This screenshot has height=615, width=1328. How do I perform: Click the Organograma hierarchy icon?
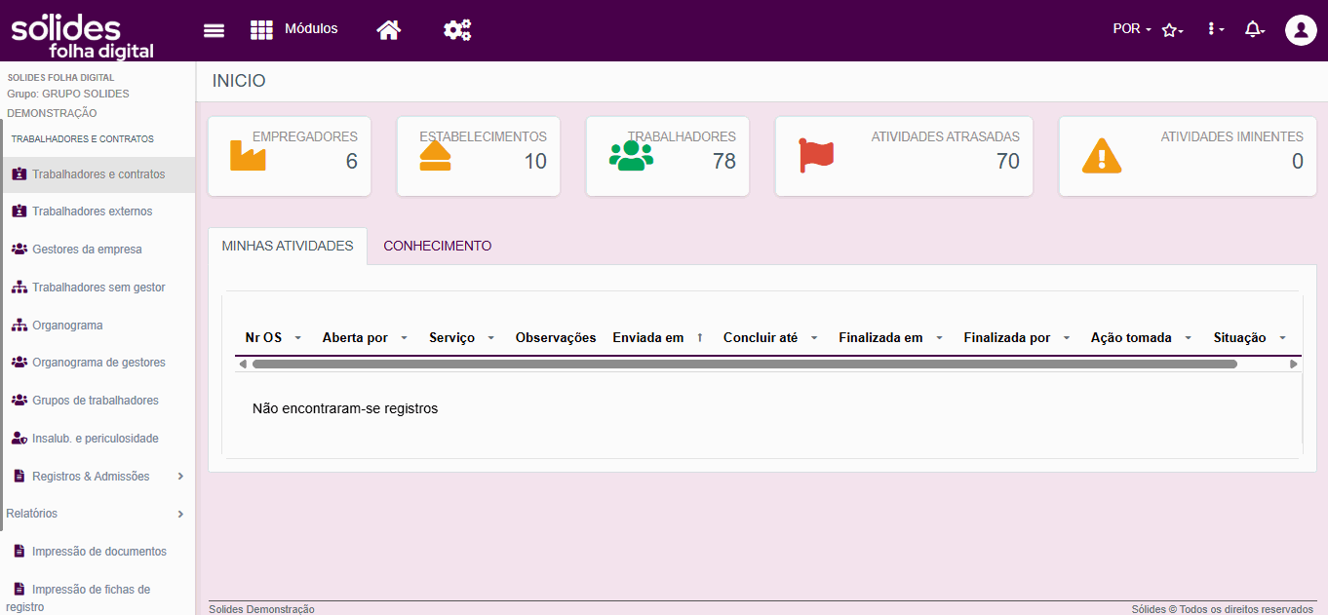tap(19, 326)
